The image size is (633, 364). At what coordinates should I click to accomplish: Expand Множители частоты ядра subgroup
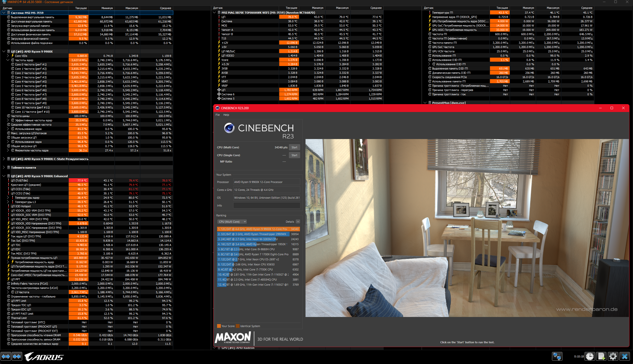8,150
